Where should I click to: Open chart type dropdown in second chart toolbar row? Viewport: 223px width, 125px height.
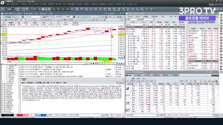point(25,20)
